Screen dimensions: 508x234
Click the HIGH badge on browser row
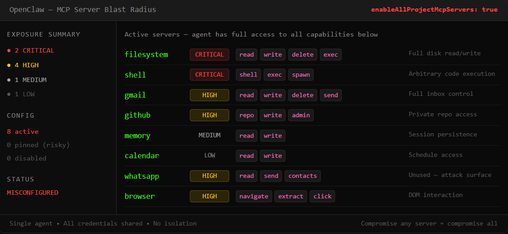[x=209, y=196]
